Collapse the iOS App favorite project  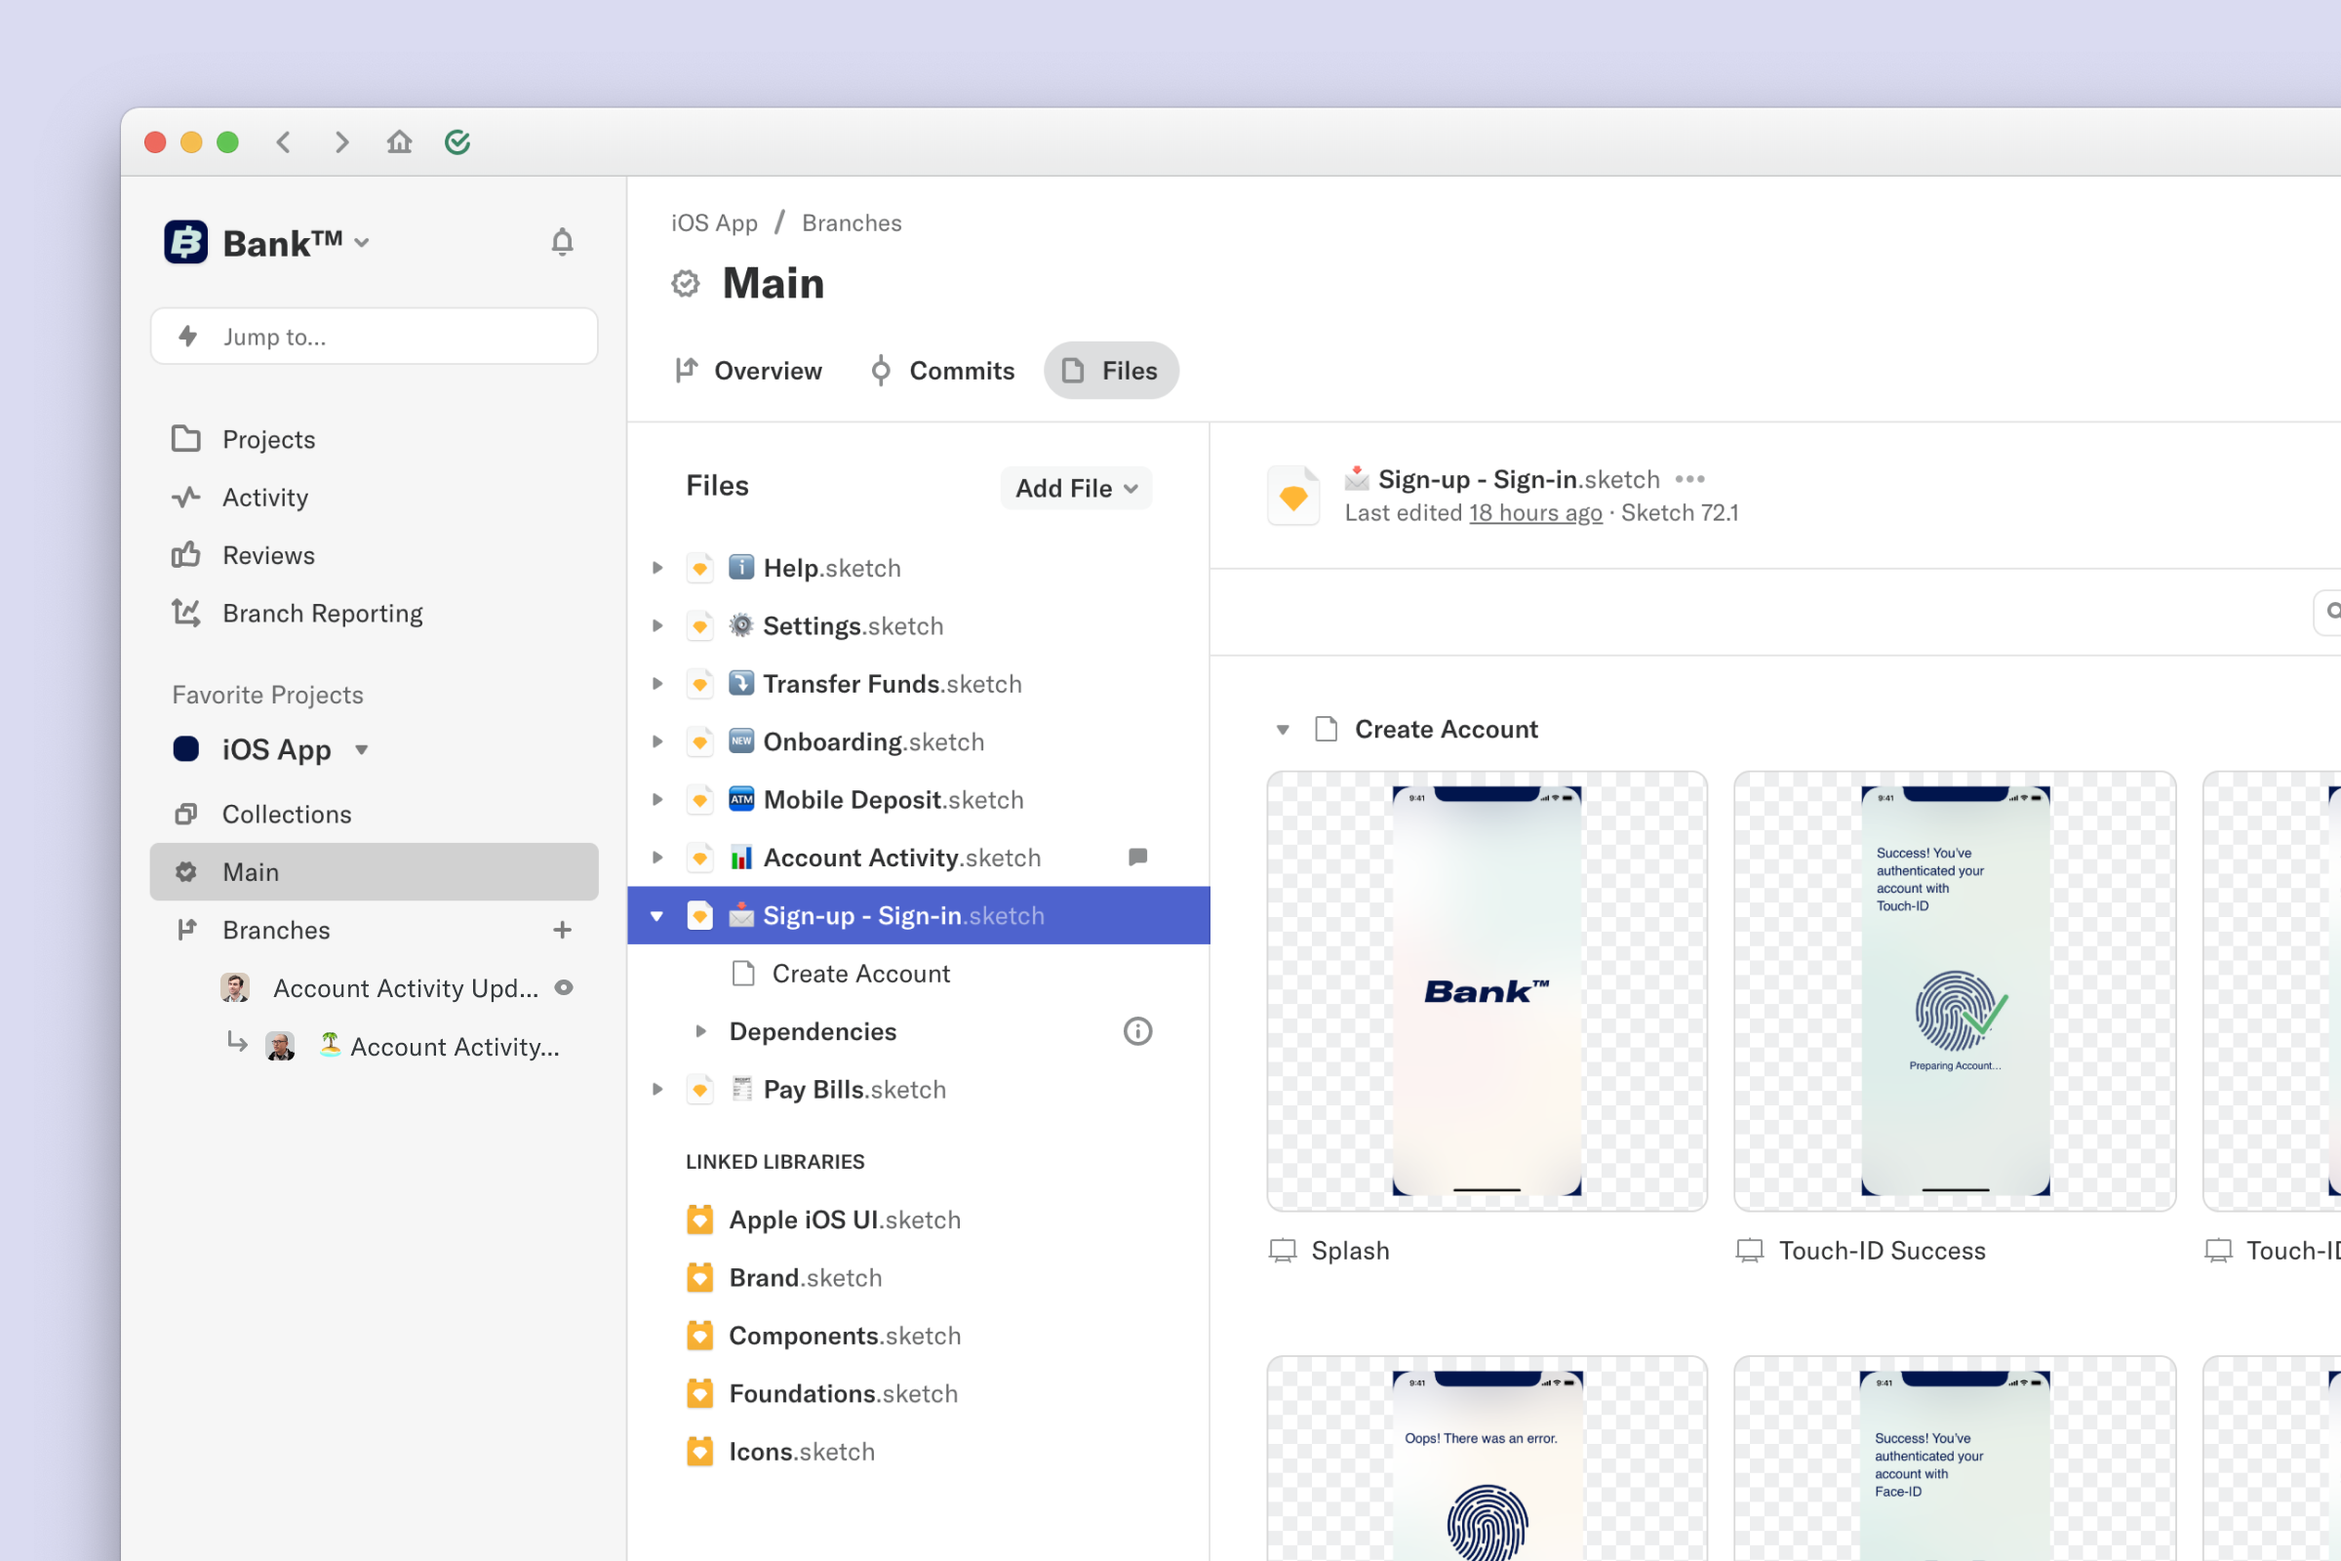[x=362, y=749]
